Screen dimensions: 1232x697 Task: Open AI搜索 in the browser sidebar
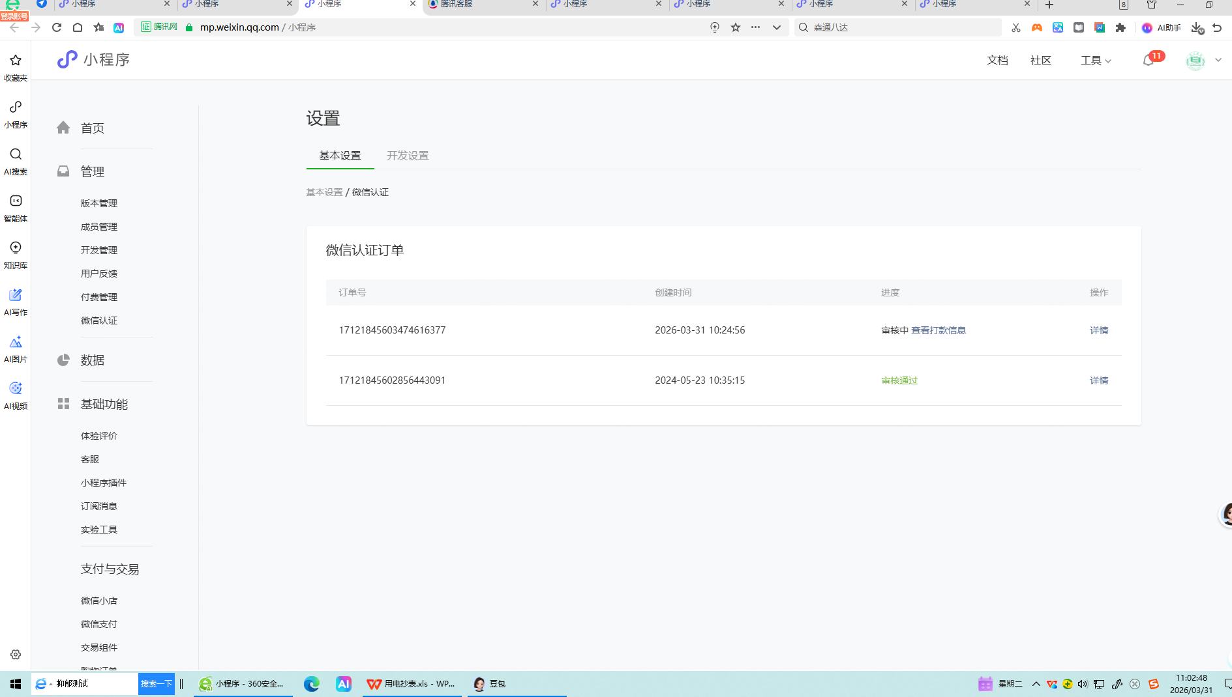[x=16, y=161]
